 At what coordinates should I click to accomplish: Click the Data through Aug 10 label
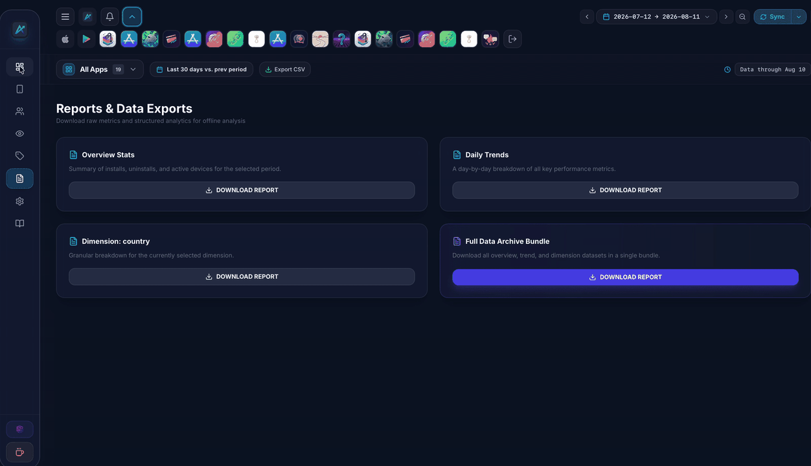point(773,69)
